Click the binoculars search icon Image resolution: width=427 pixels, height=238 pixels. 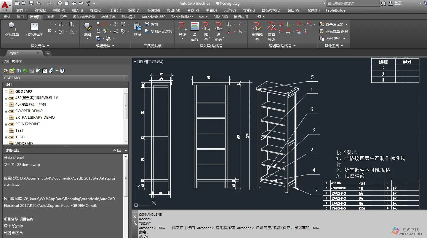[383, 3]
